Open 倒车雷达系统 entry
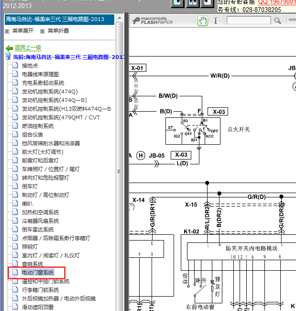The image size is (296, 311). click(38, 230)
